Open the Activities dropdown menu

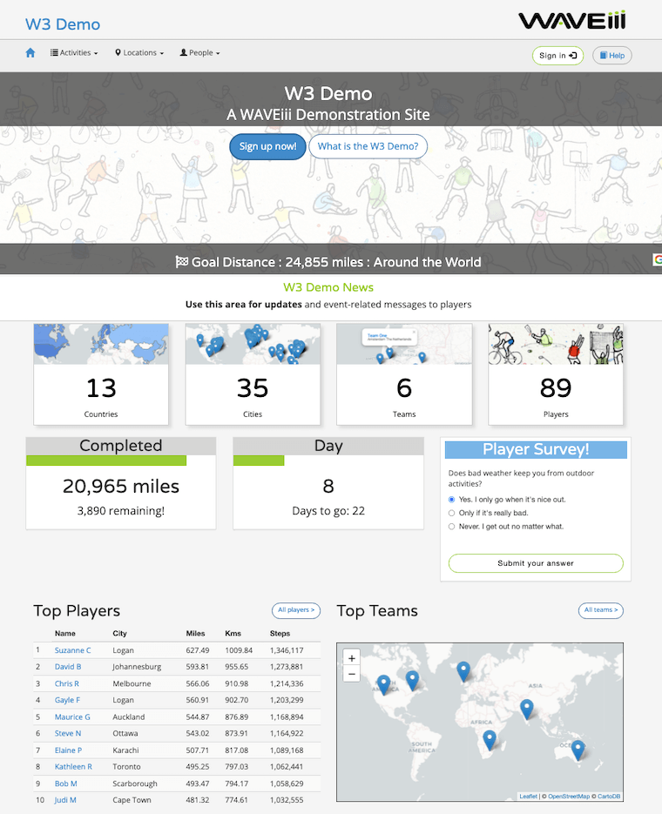coord(74,53)
